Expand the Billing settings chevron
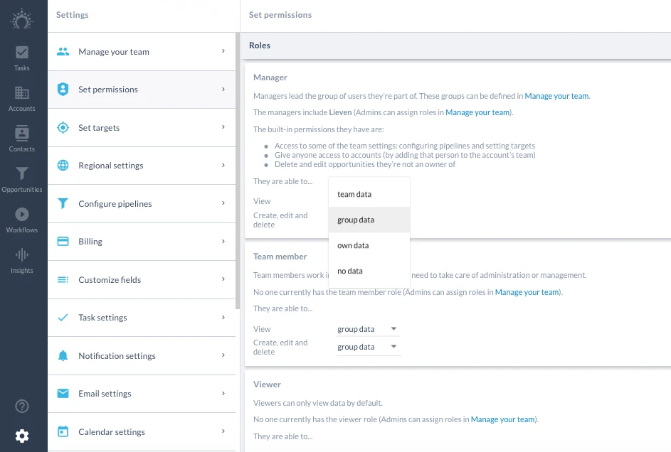Viewport: 671px width, 452px height. (223, 242)
